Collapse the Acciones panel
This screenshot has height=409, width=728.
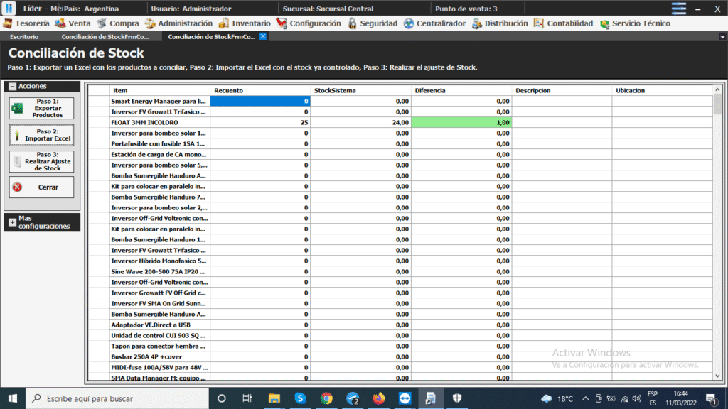tap(13, 86)
